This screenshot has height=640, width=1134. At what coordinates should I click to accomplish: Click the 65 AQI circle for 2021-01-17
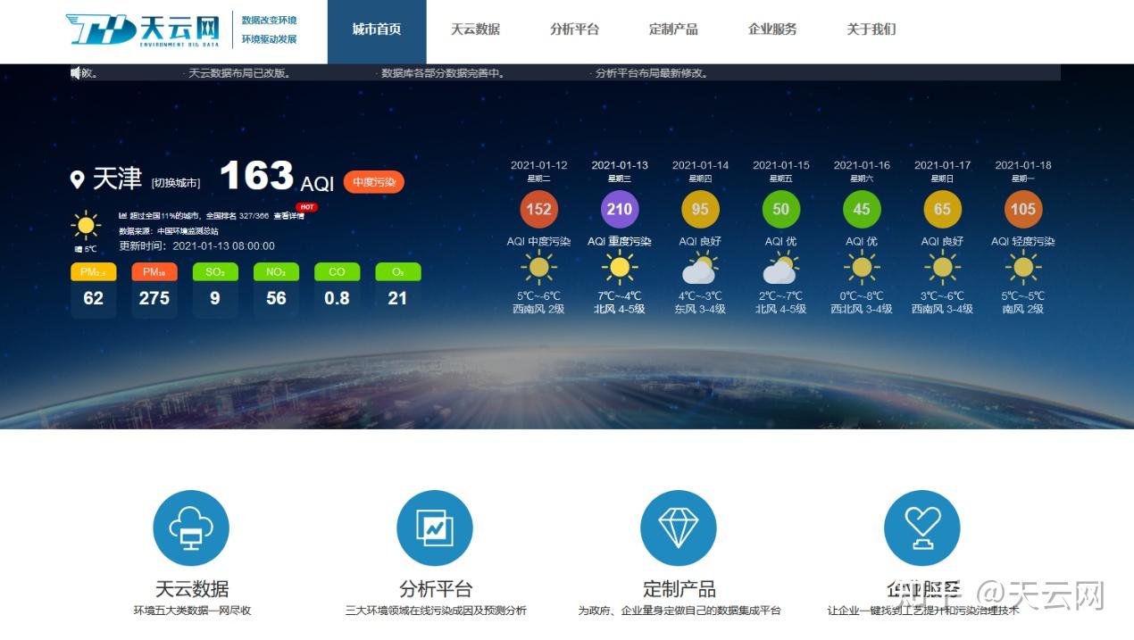coord(942,210)
